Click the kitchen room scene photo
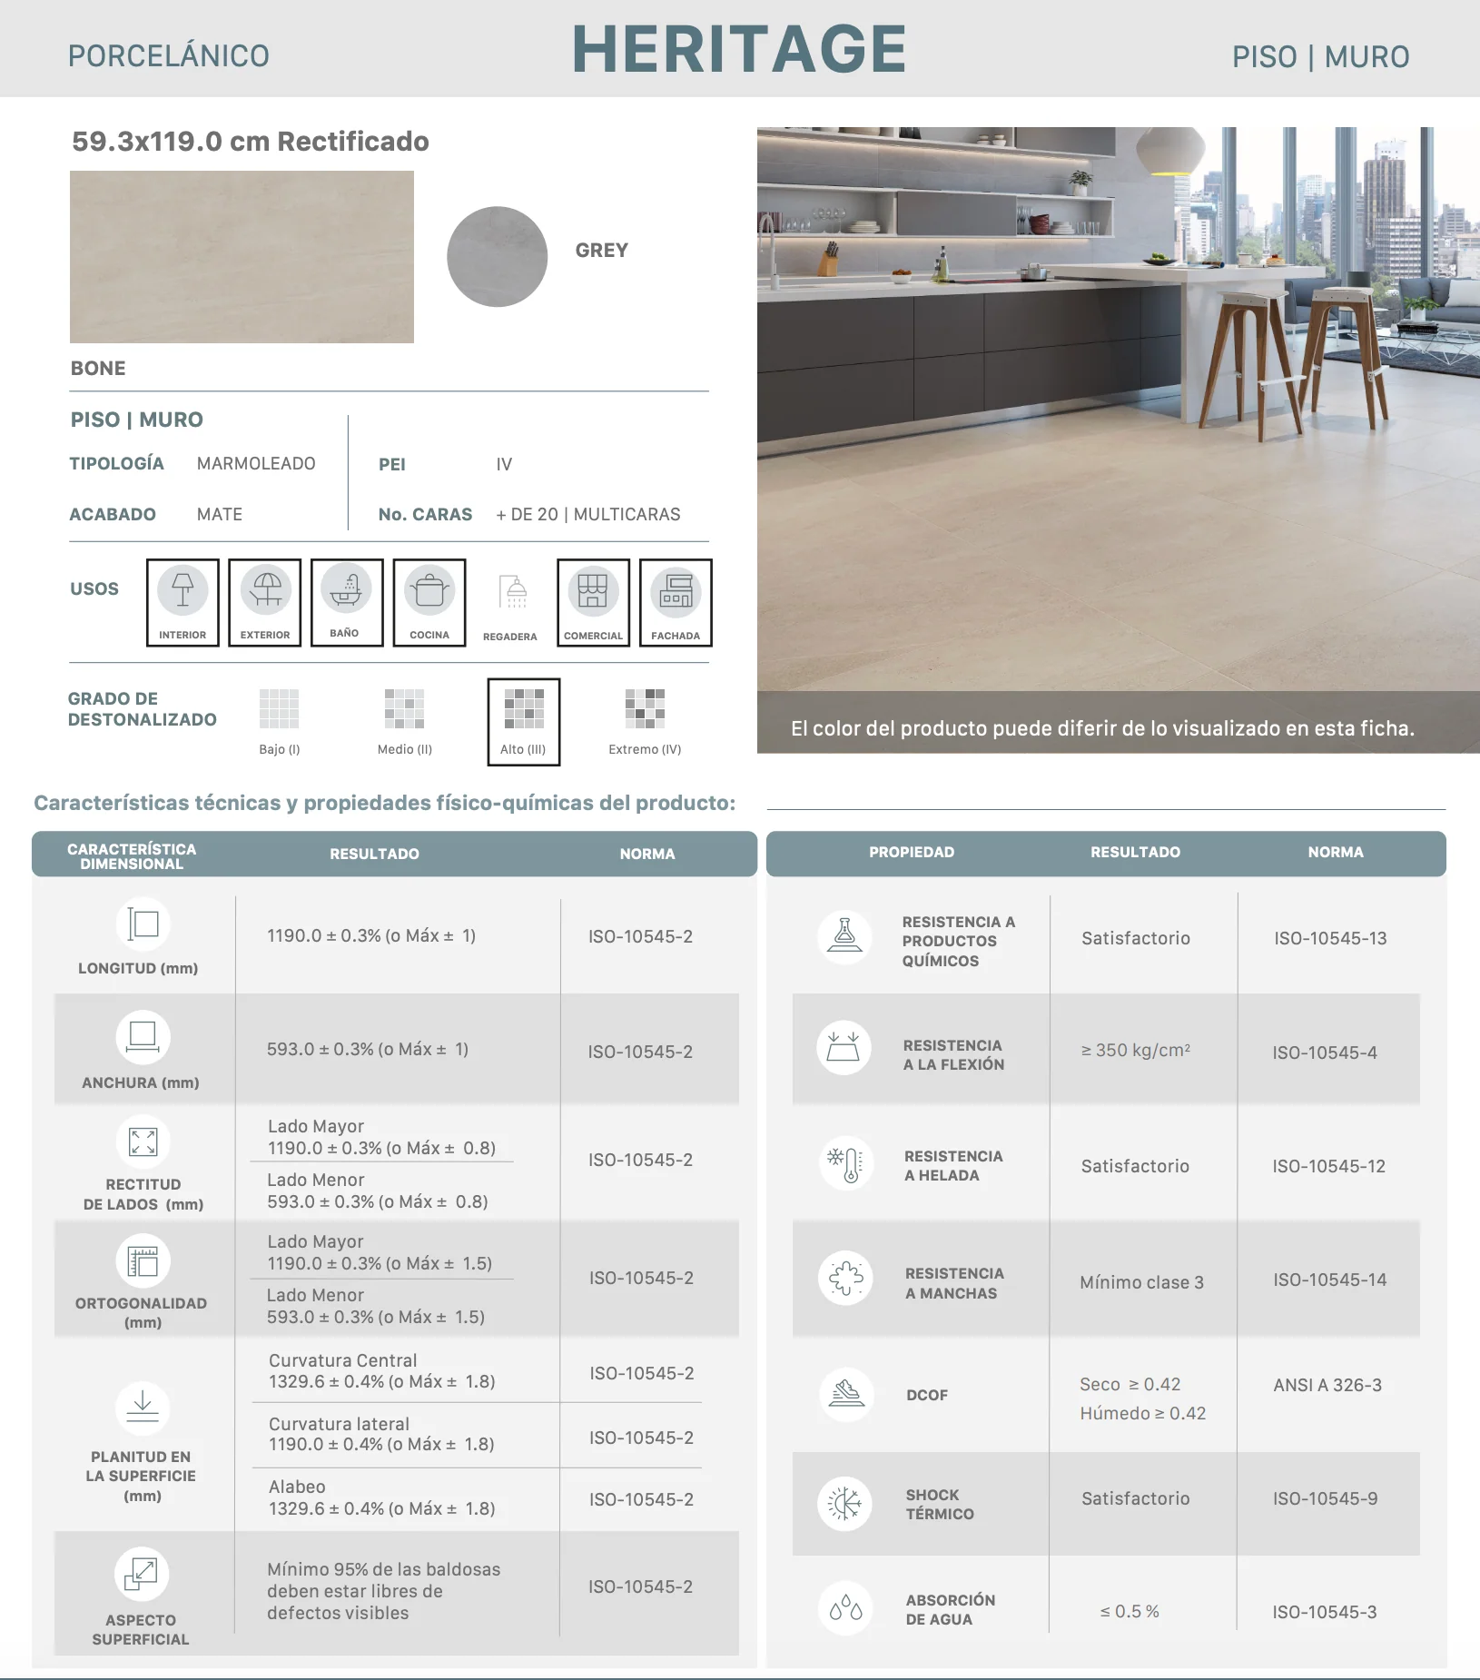Screen dimensions: 1480x1680 click(1118, 440)
